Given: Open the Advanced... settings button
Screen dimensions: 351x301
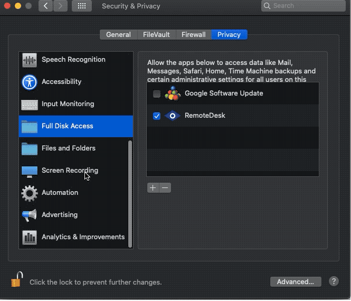Looking at the screenshot, I should (296, 282).
